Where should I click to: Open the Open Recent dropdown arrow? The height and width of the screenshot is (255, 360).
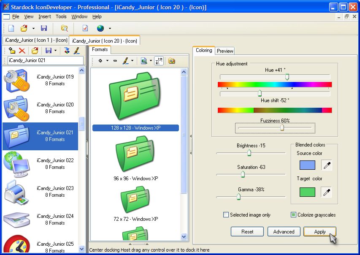coord(33,29)
